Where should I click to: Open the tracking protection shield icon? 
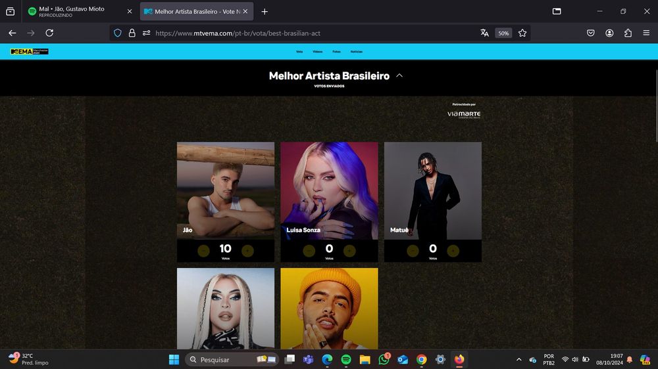tap(118, 33)
